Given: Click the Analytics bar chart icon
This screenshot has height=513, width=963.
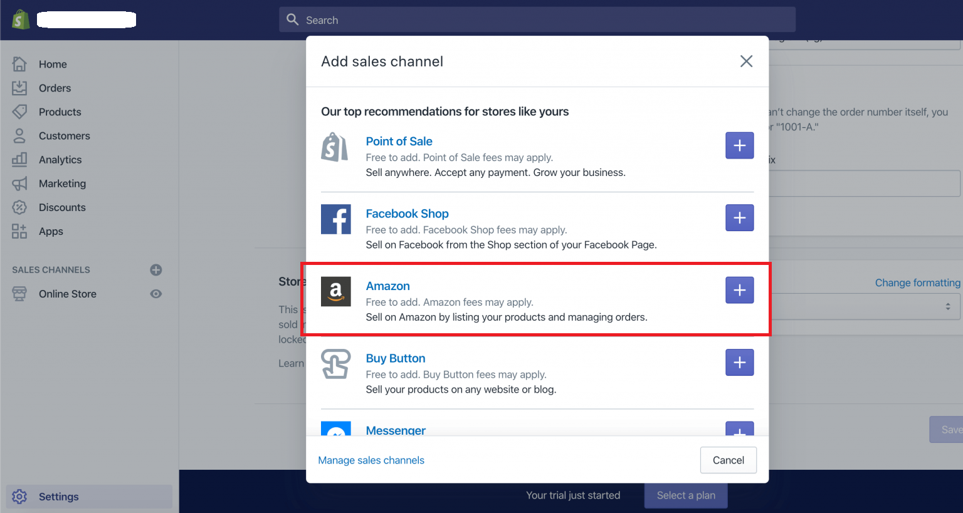Looking at the screenshot, I should click(x=19, y=159).
